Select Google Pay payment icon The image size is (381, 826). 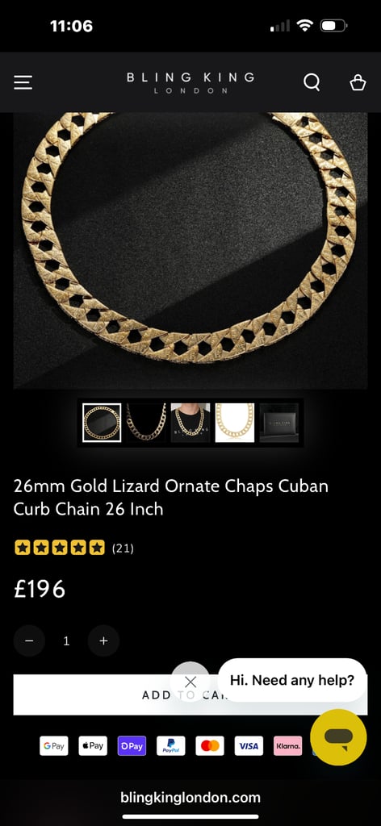(x=54, y=746)
